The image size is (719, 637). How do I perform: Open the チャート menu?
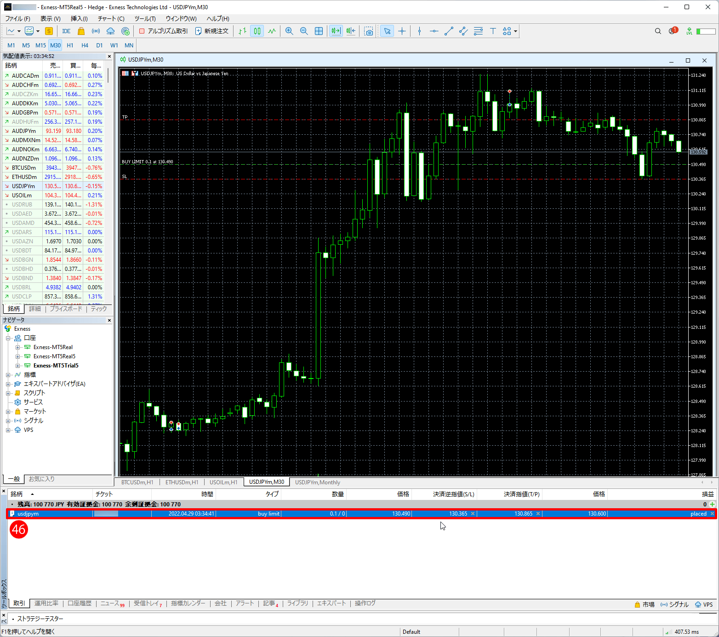coord(111,18)
